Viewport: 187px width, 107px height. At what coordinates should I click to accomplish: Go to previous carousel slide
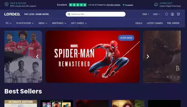[37, 56]
